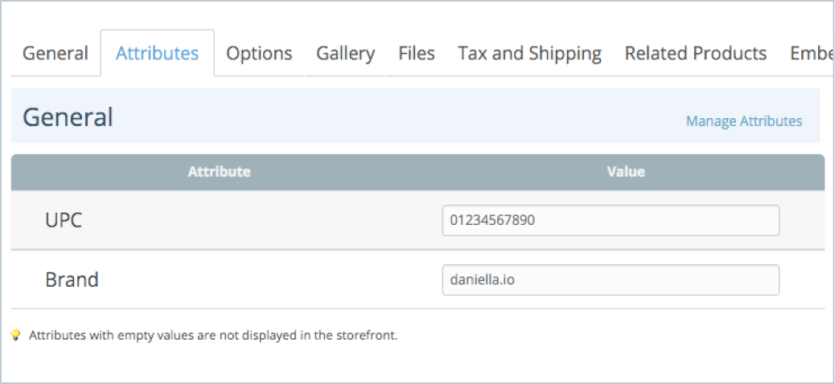835x384 pixels.
Task: Open the Files tab
Action: click(417, 53)
